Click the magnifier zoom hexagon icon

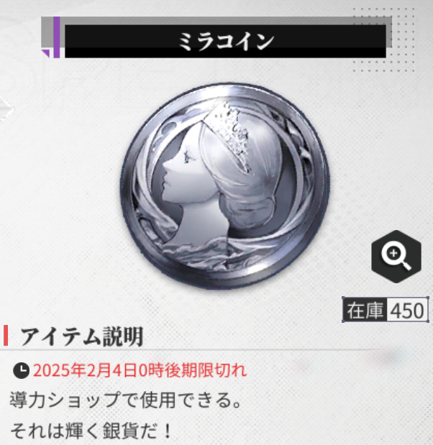396,256
